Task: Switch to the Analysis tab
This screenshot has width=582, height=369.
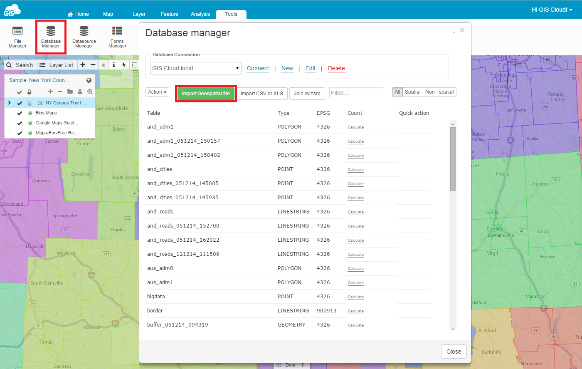Action: tap(200, 14)
